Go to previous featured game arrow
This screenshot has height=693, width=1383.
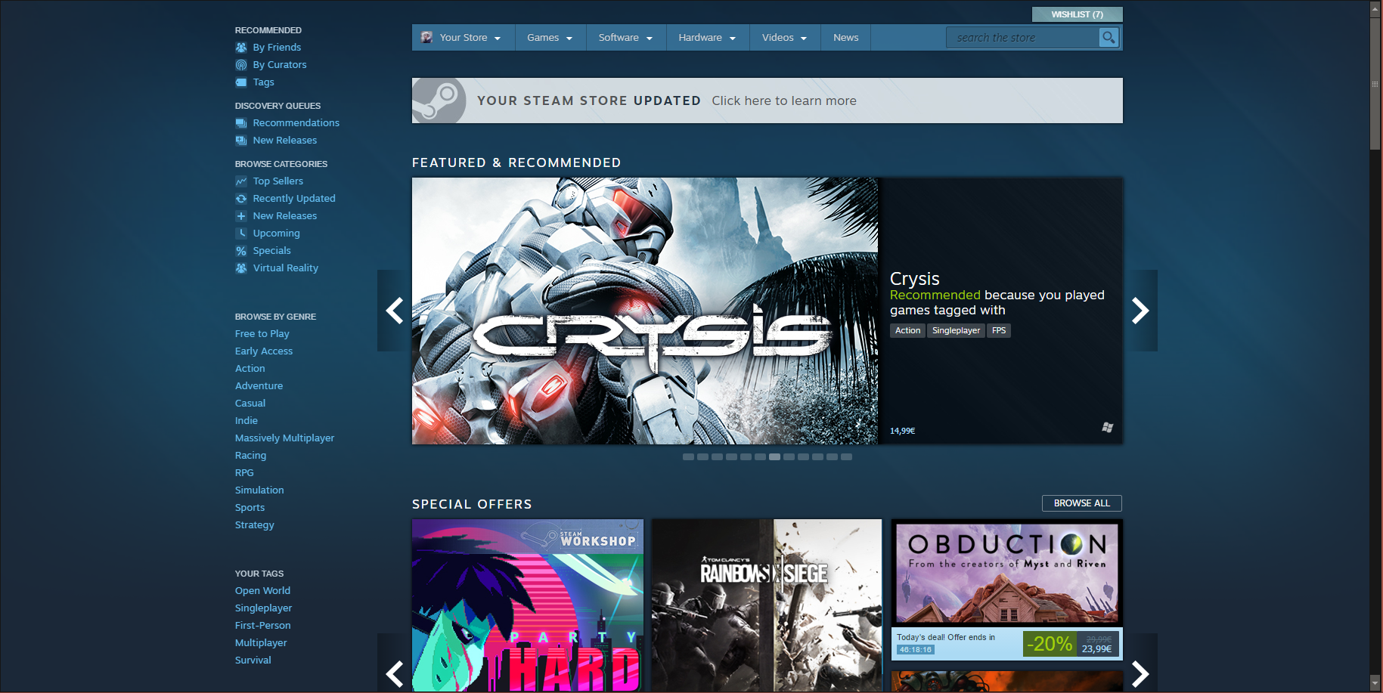click(x=394, y=311)
